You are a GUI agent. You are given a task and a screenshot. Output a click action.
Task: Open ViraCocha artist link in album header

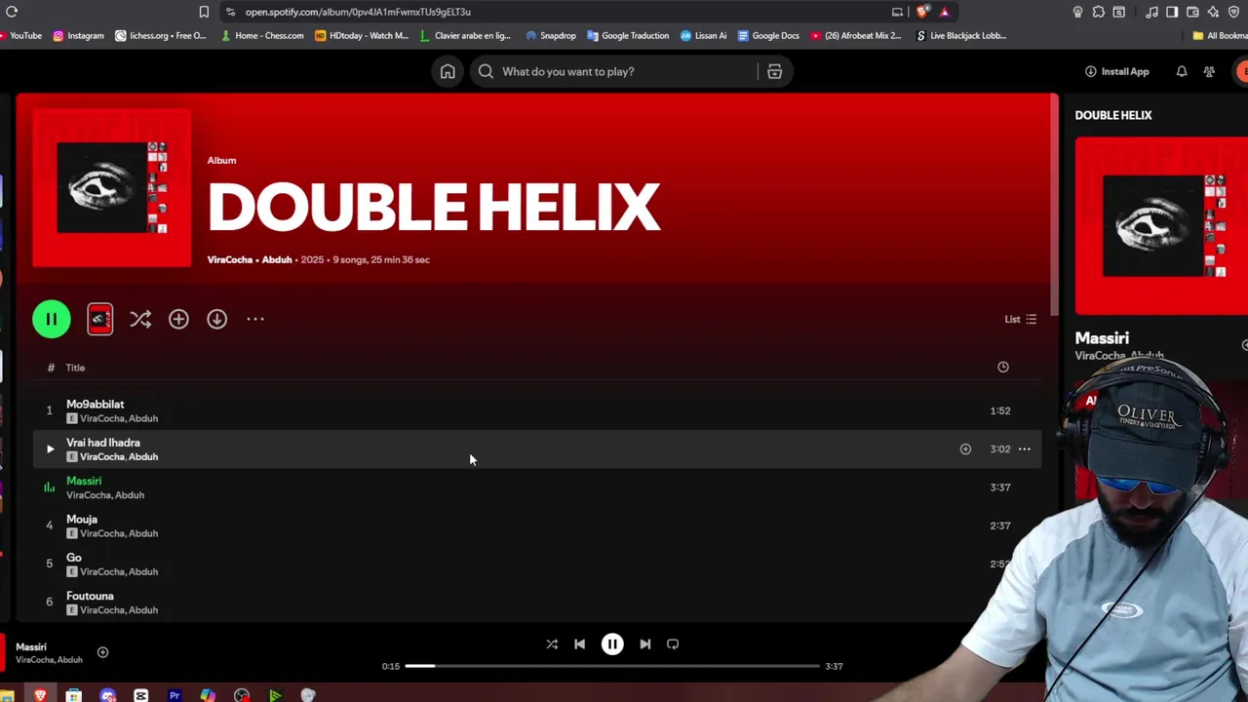pos(230,259)
